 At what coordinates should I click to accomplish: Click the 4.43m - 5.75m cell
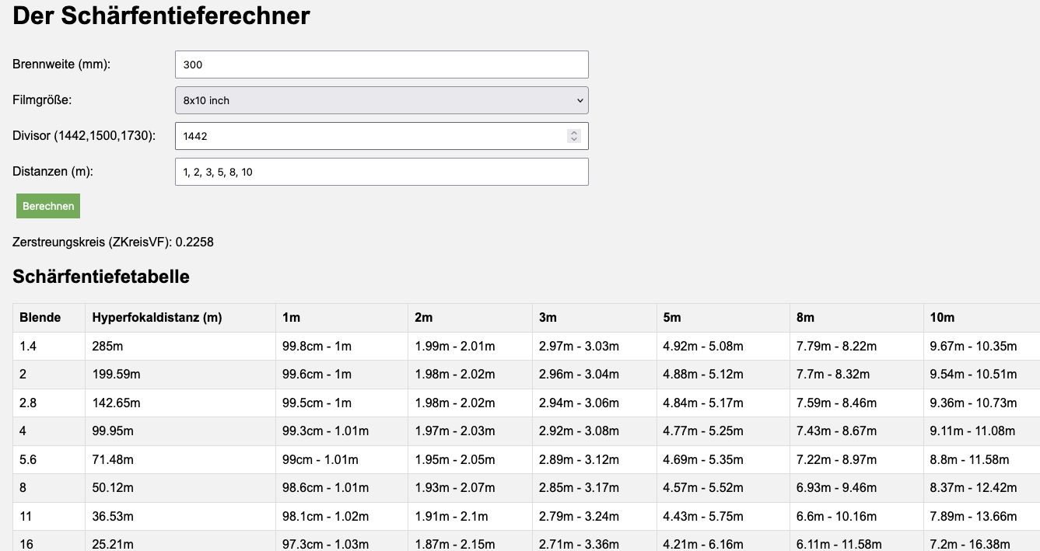(x=703, y=516)
